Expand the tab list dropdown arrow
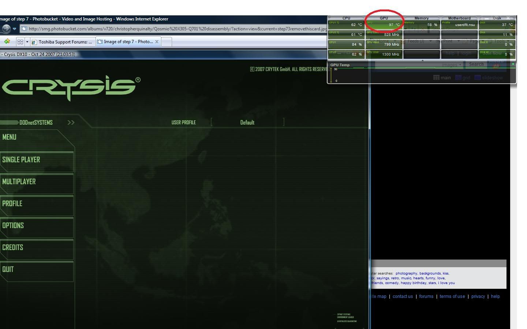This screenshot has height=329, width=527. pyautogui.click(x=27, y=42)
